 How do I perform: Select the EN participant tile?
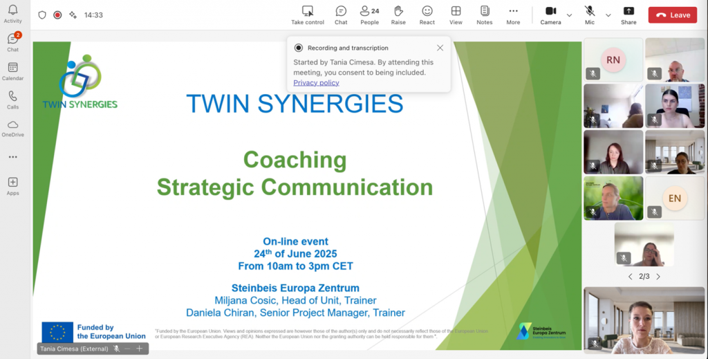675,199
